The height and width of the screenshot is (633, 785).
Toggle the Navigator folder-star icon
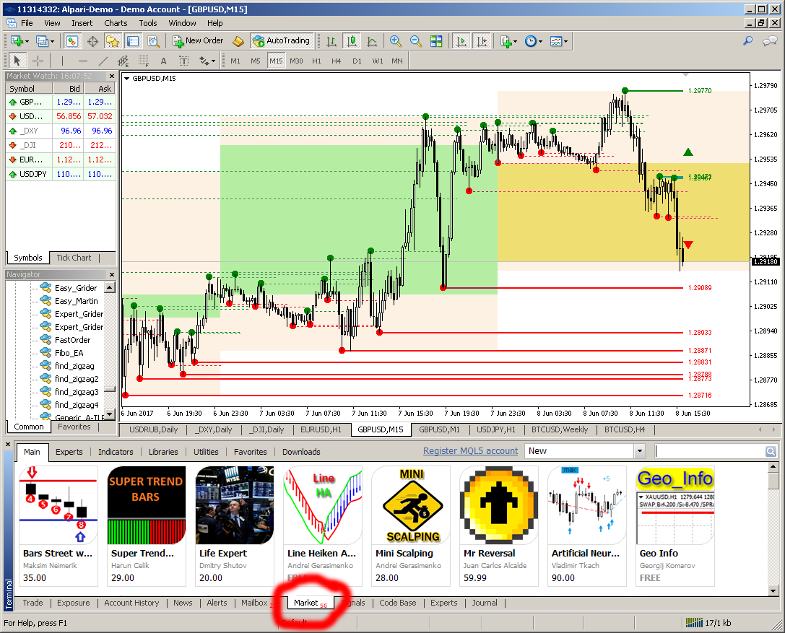coord(113,41)
